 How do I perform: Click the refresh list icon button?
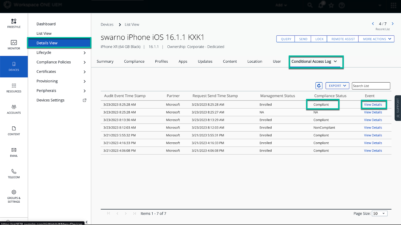[319, 86]
